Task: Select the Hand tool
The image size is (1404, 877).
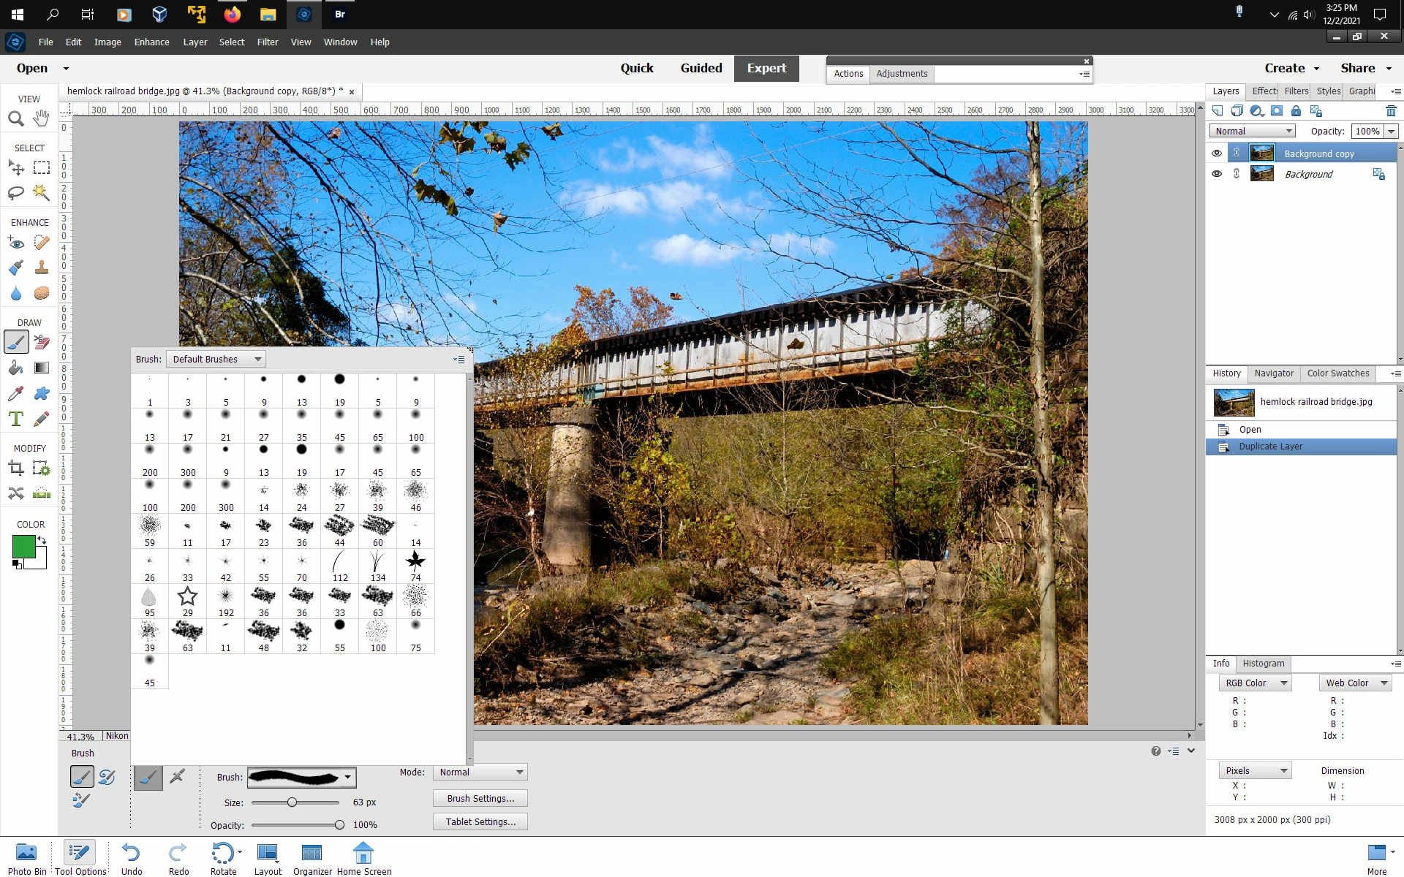Action: tap(42, 118)
